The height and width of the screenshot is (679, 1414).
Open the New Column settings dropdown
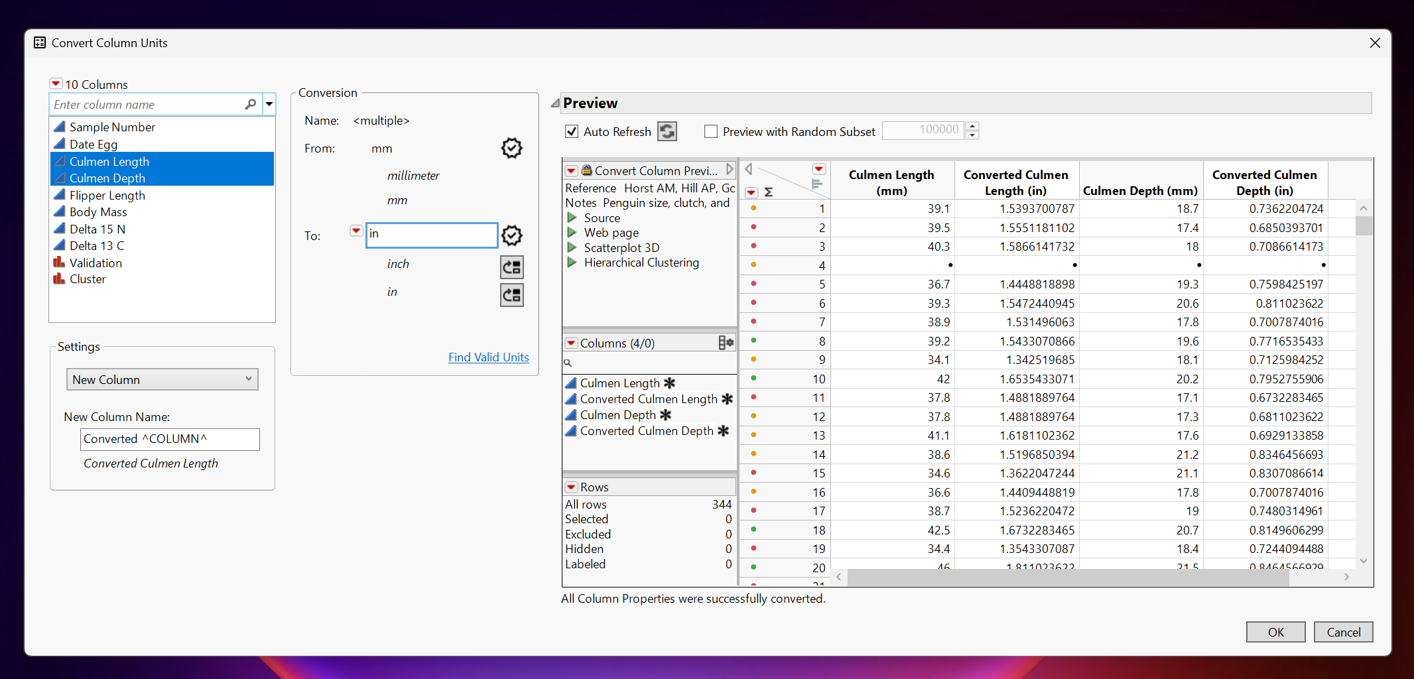(161, 379)
